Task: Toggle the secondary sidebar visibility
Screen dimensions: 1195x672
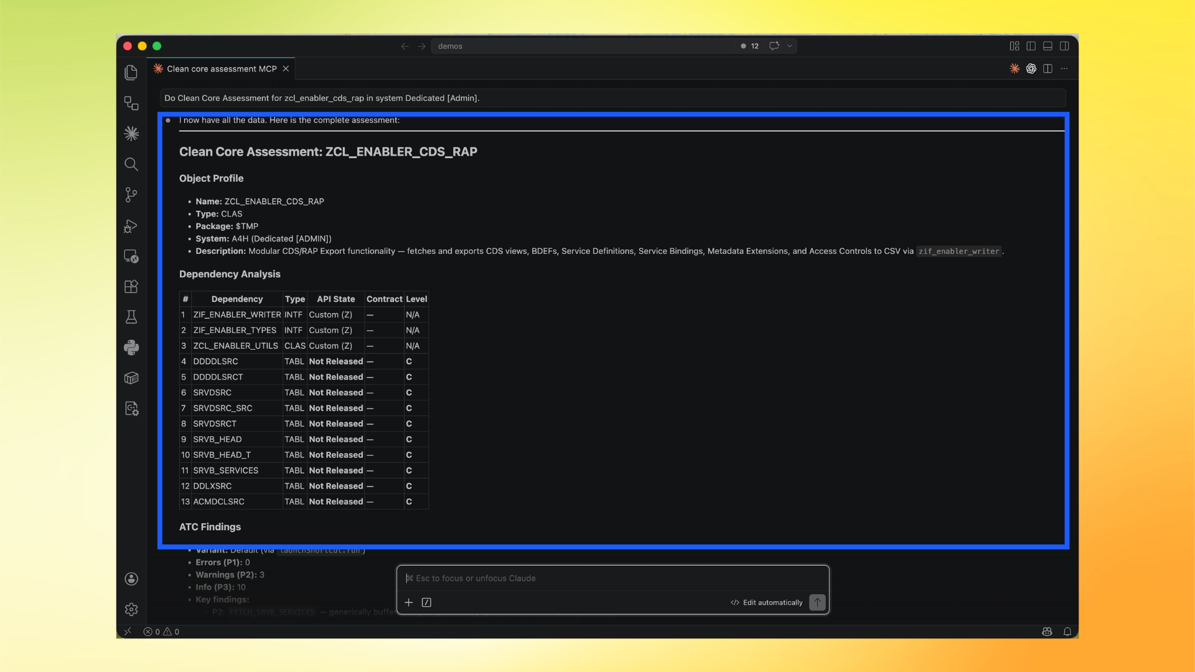Action: pyautogui.click(x=1065, y=45)
